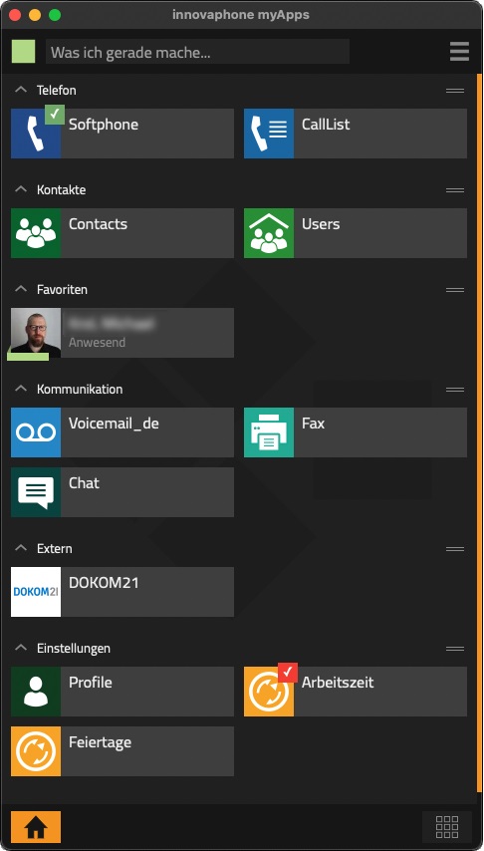This screenshot has width=484, height=851.
Task: Open the hamburger menu
Action: click(459, 52)
